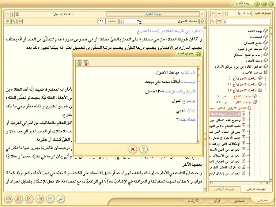Click the book tag icon beside title field
Screen dimensions: 276x207
tap(202, 21)
